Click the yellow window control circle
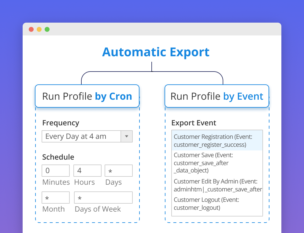This screenshot has height=233, width=304. click(x=39, y=29)
